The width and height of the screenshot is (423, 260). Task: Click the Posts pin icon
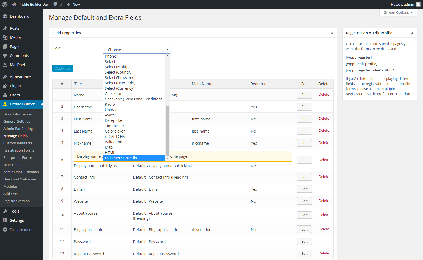pos(5,28)
